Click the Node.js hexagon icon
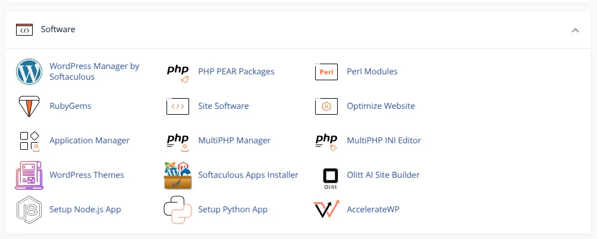The width and height of the screenshot is (597, 239). [x=29, y=210]
